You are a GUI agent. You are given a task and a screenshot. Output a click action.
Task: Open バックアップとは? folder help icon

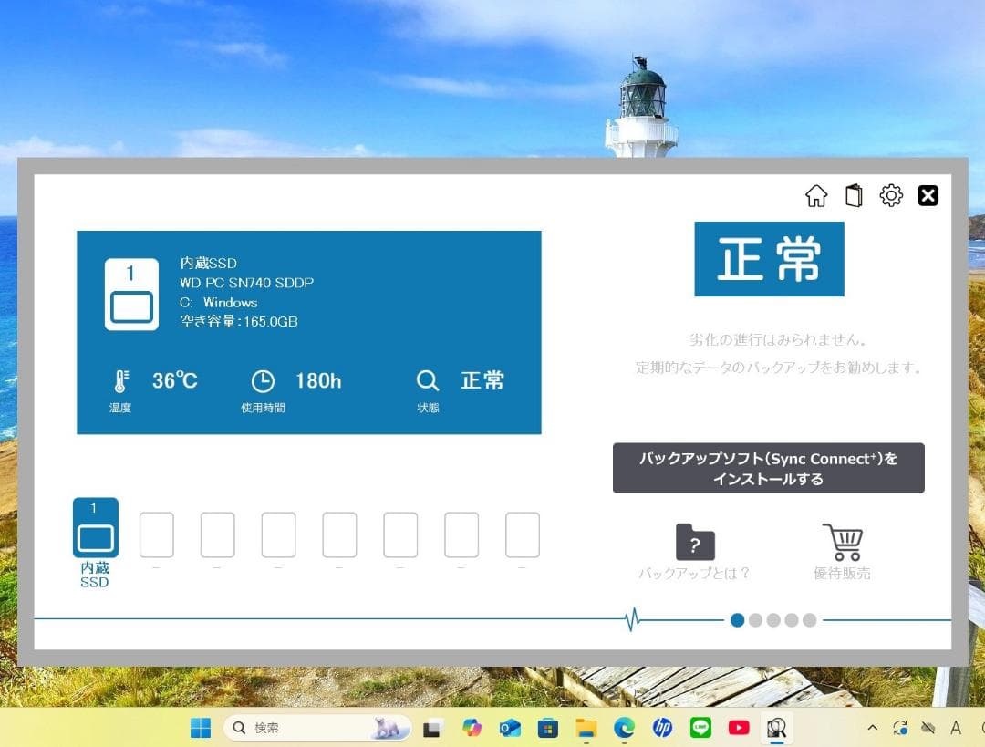point(695,544)
